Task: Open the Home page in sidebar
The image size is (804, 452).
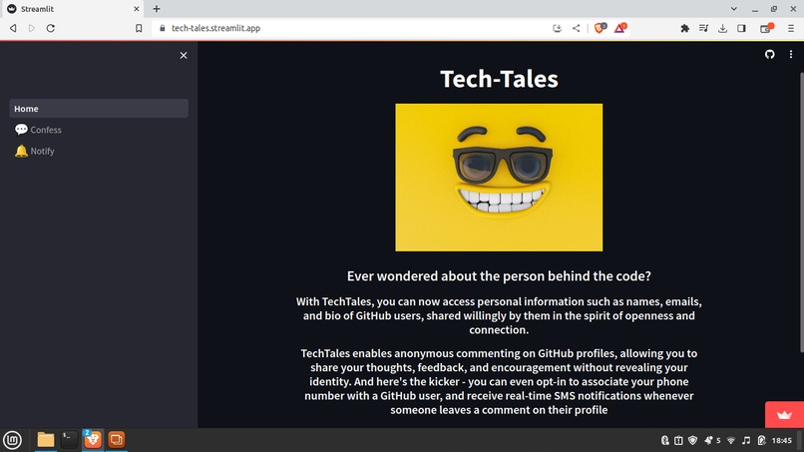Action: (x=99, y=109)
